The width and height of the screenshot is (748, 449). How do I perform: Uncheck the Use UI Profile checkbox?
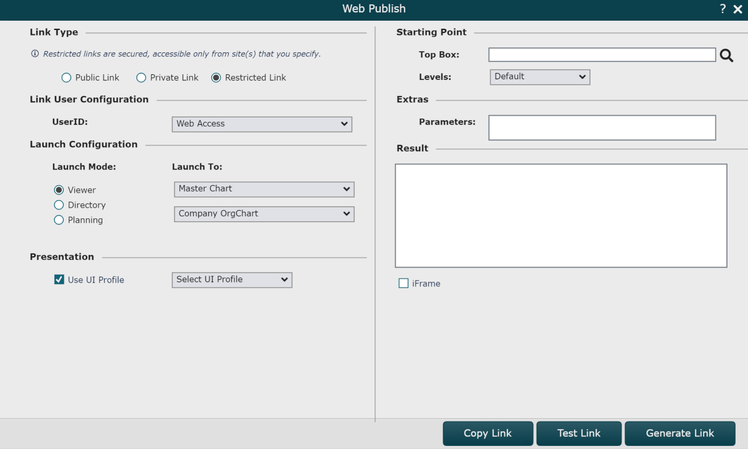59,279
